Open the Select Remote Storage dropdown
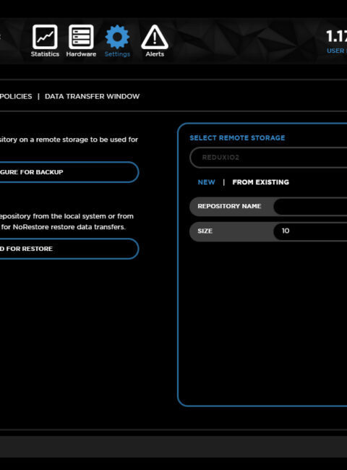The width and height of the screenshot is (347, 470). (x=268, y=158)
